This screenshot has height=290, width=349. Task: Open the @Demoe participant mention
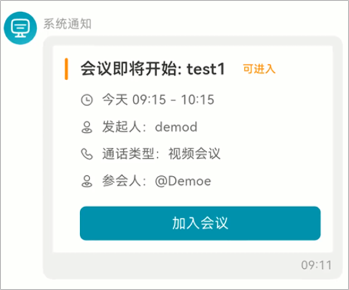coord(183,181)
